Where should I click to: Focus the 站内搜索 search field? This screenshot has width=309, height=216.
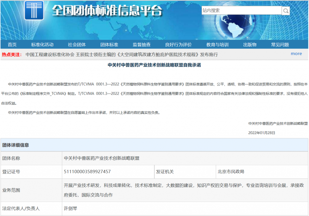click(241, 11)
